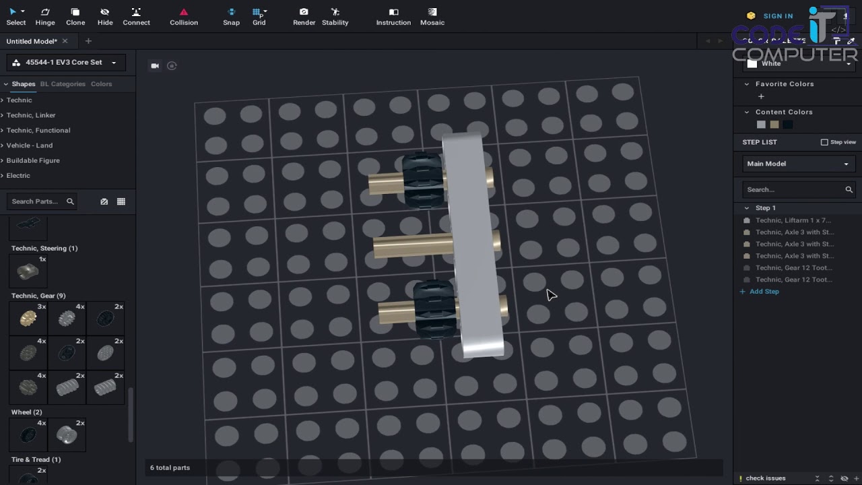Pick the light gray content color

761,125
